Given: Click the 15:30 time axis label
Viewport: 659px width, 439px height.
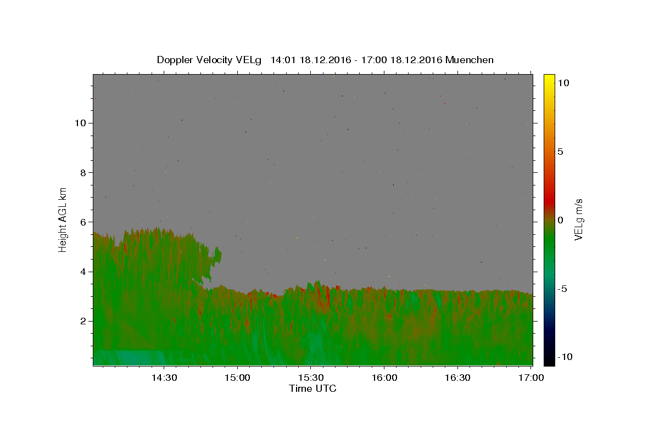Looking at the screenshot, I should tap(310, 378).
